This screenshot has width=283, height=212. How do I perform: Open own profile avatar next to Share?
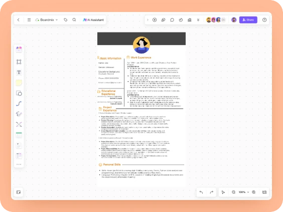[234, 20]
